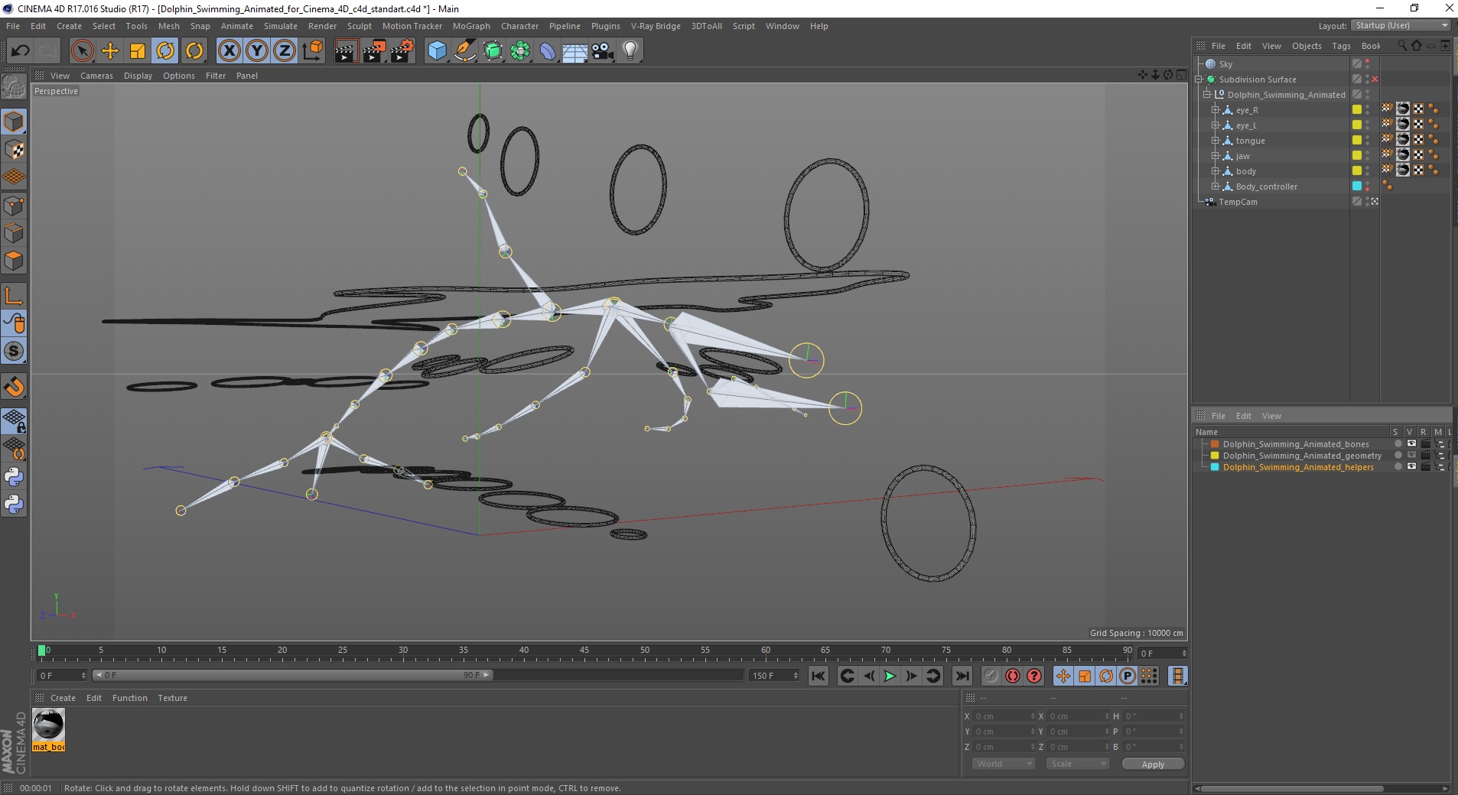The image size is (1458, 795).
Task: Open the Mesh menu
Action: pos(168,26)
